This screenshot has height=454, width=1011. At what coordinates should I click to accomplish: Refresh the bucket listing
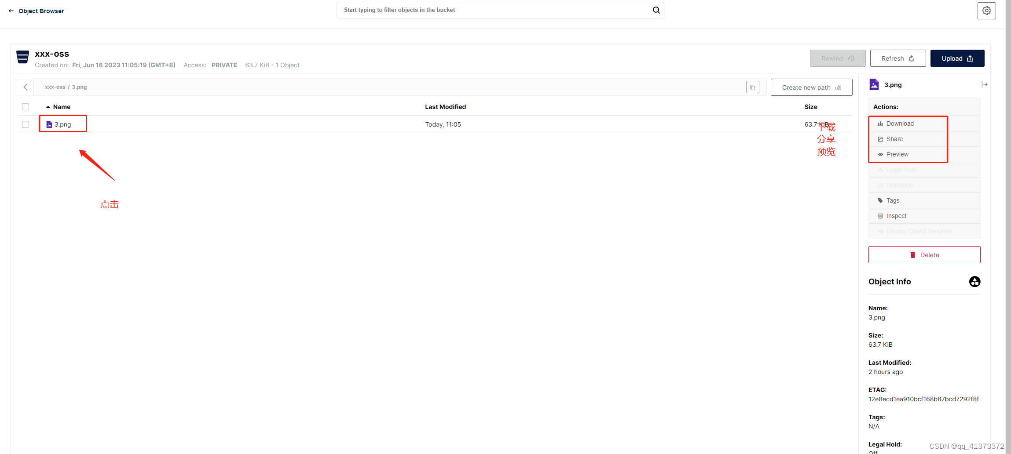pyautogui.click(x=898, y=58)
